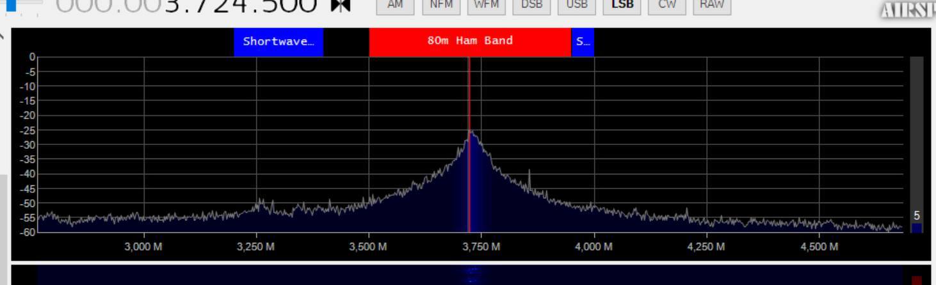
Task: Click the center tuning bowtie icon
Action: [340, 5]
